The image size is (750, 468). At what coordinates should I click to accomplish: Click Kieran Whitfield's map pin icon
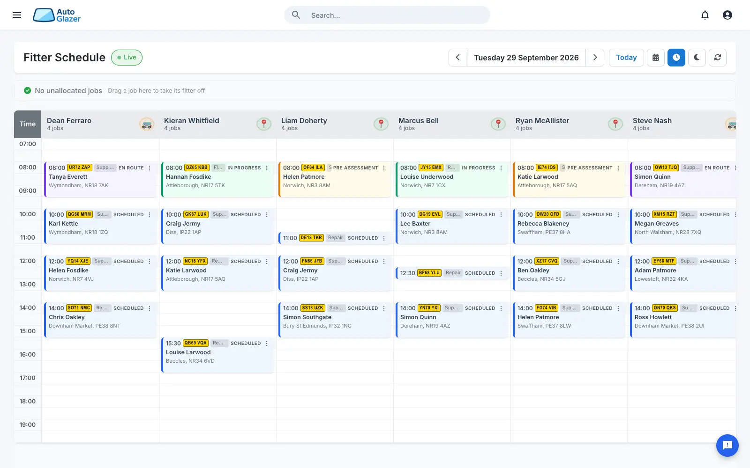[x=264, y=124]
